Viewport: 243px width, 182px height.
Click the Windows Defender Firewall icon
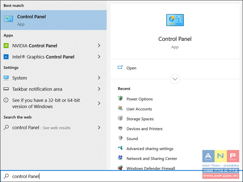pos(120,167)
